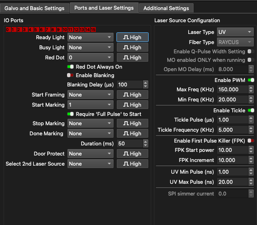The image size is (257, 225).
Task: Expand the Select 2nd Laser Source dropdown
Action: click(x=90, y=164)
